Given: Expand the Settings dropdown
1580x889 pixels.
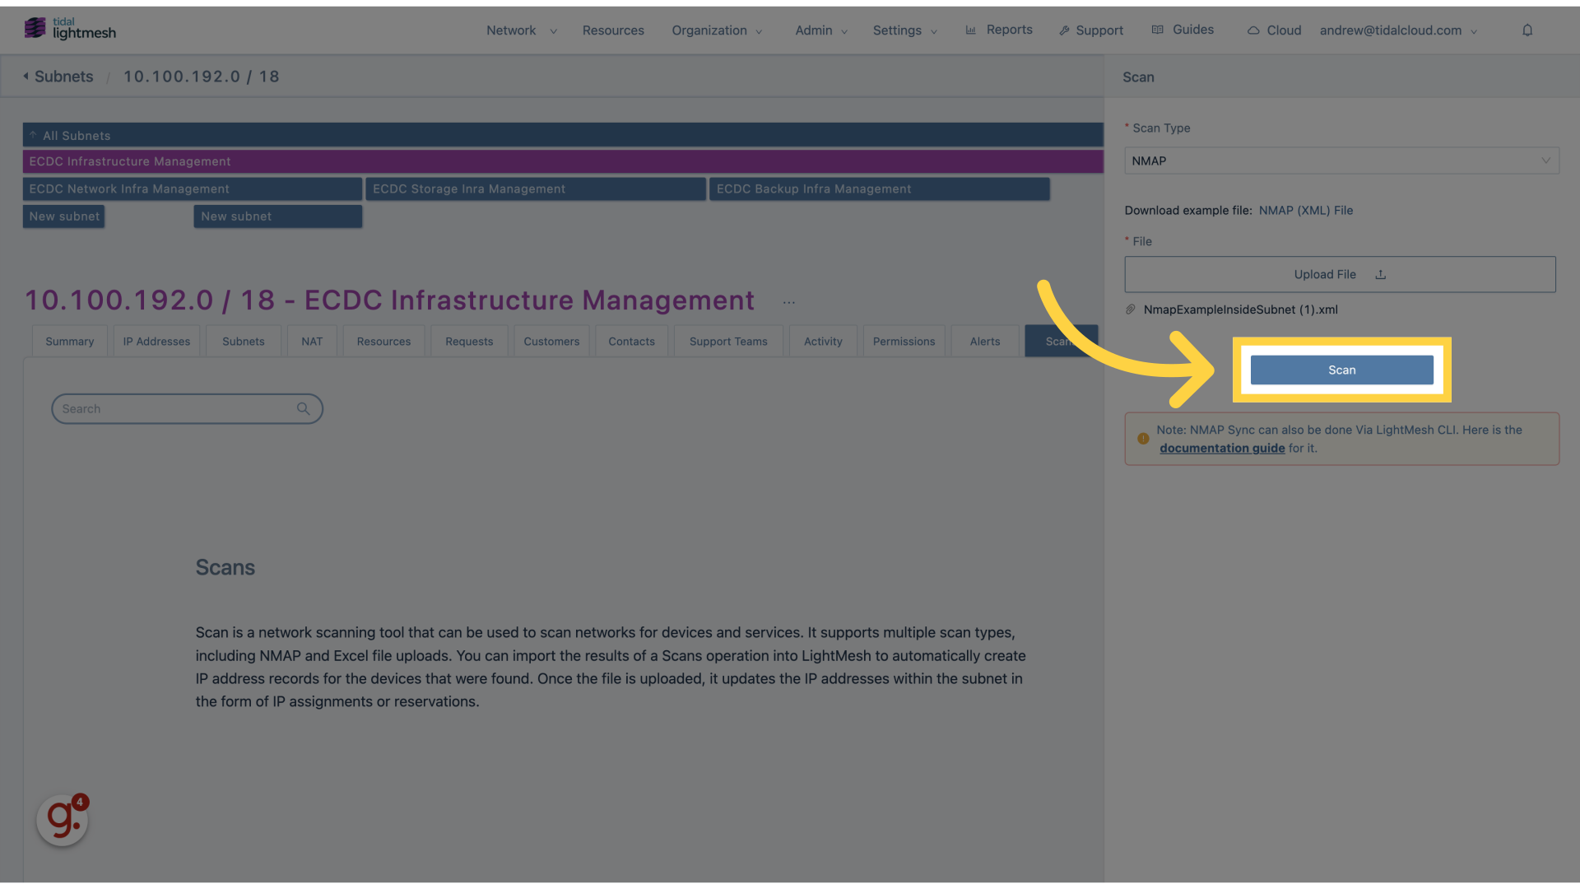Looking at the screenshot, I should click(x=905, y=30).
